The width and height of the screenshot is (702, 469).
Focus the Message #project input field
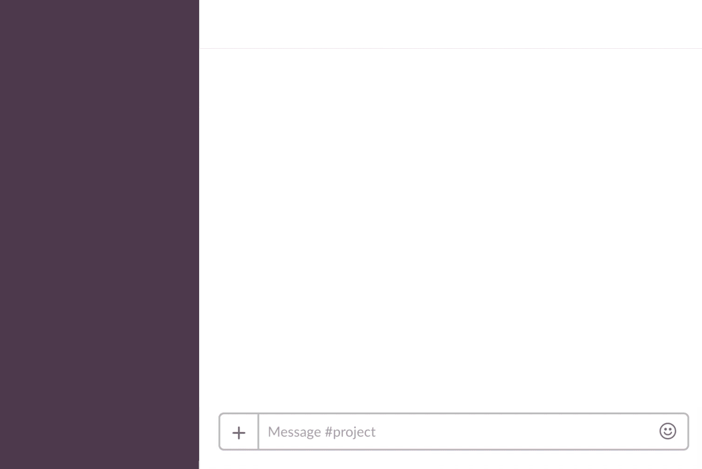point(458,432)
